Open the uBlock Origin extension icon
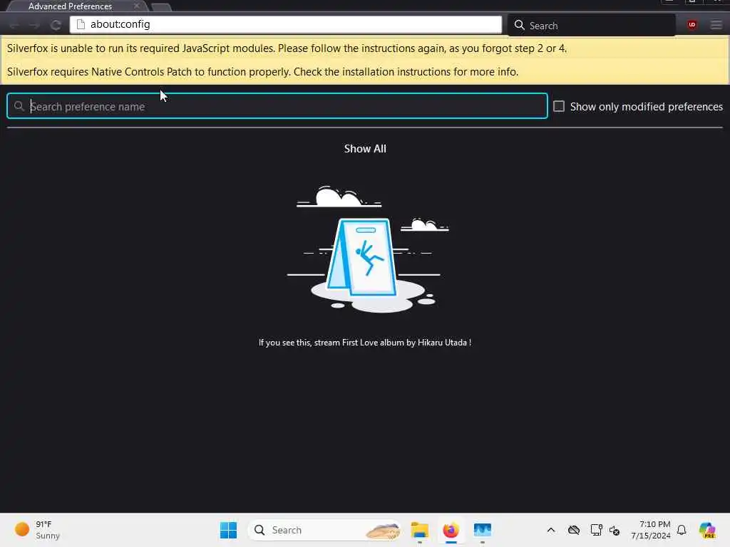Image resolution: width=730 pixels, height=547 pixels. pyautogui.click(x=692, y=25)
